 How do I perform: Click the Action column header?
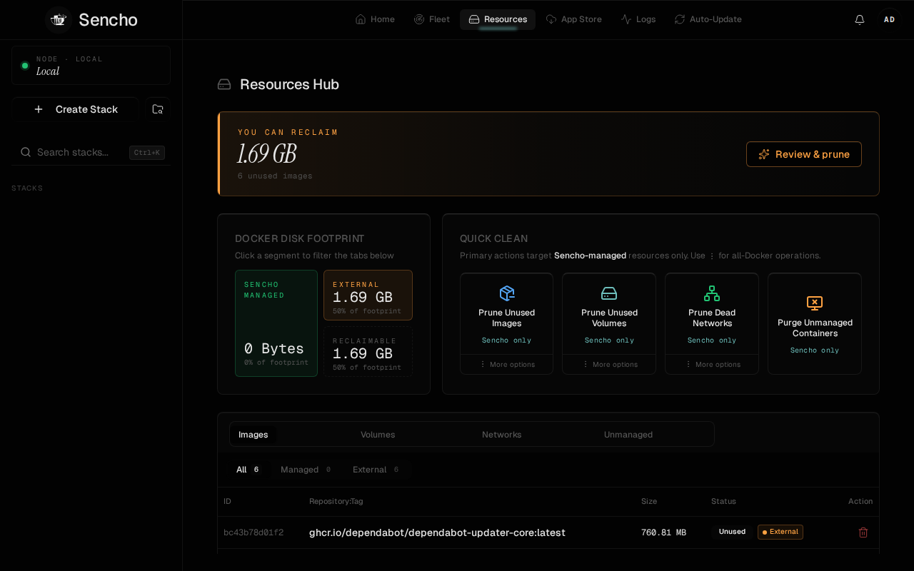tap(860, 501)
